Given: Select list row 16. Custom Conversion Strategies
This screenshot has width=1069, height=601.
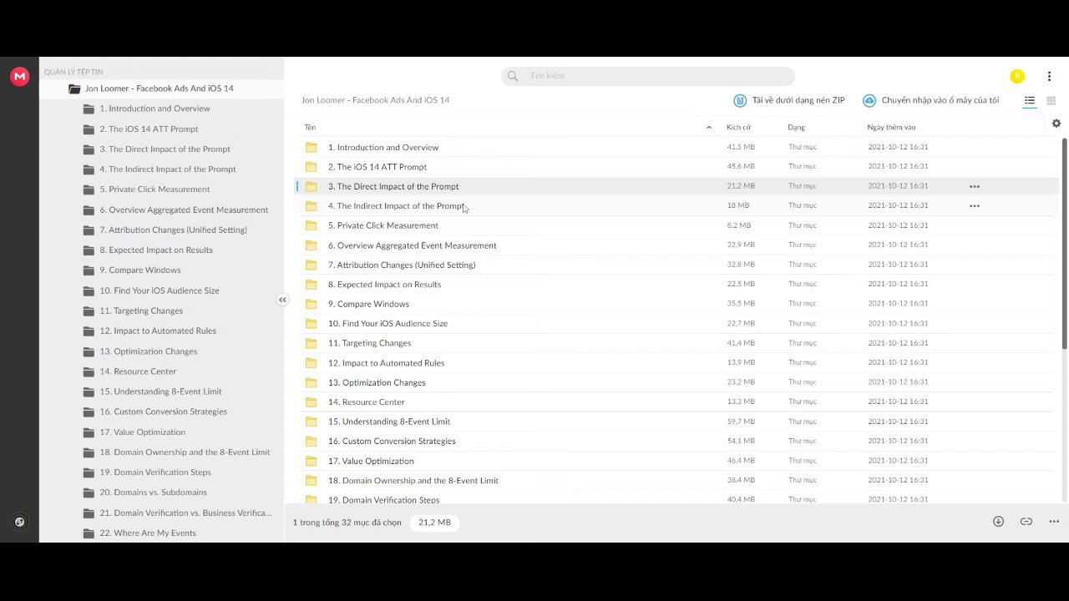Looking at the screenshot, I should coord(676,442).
